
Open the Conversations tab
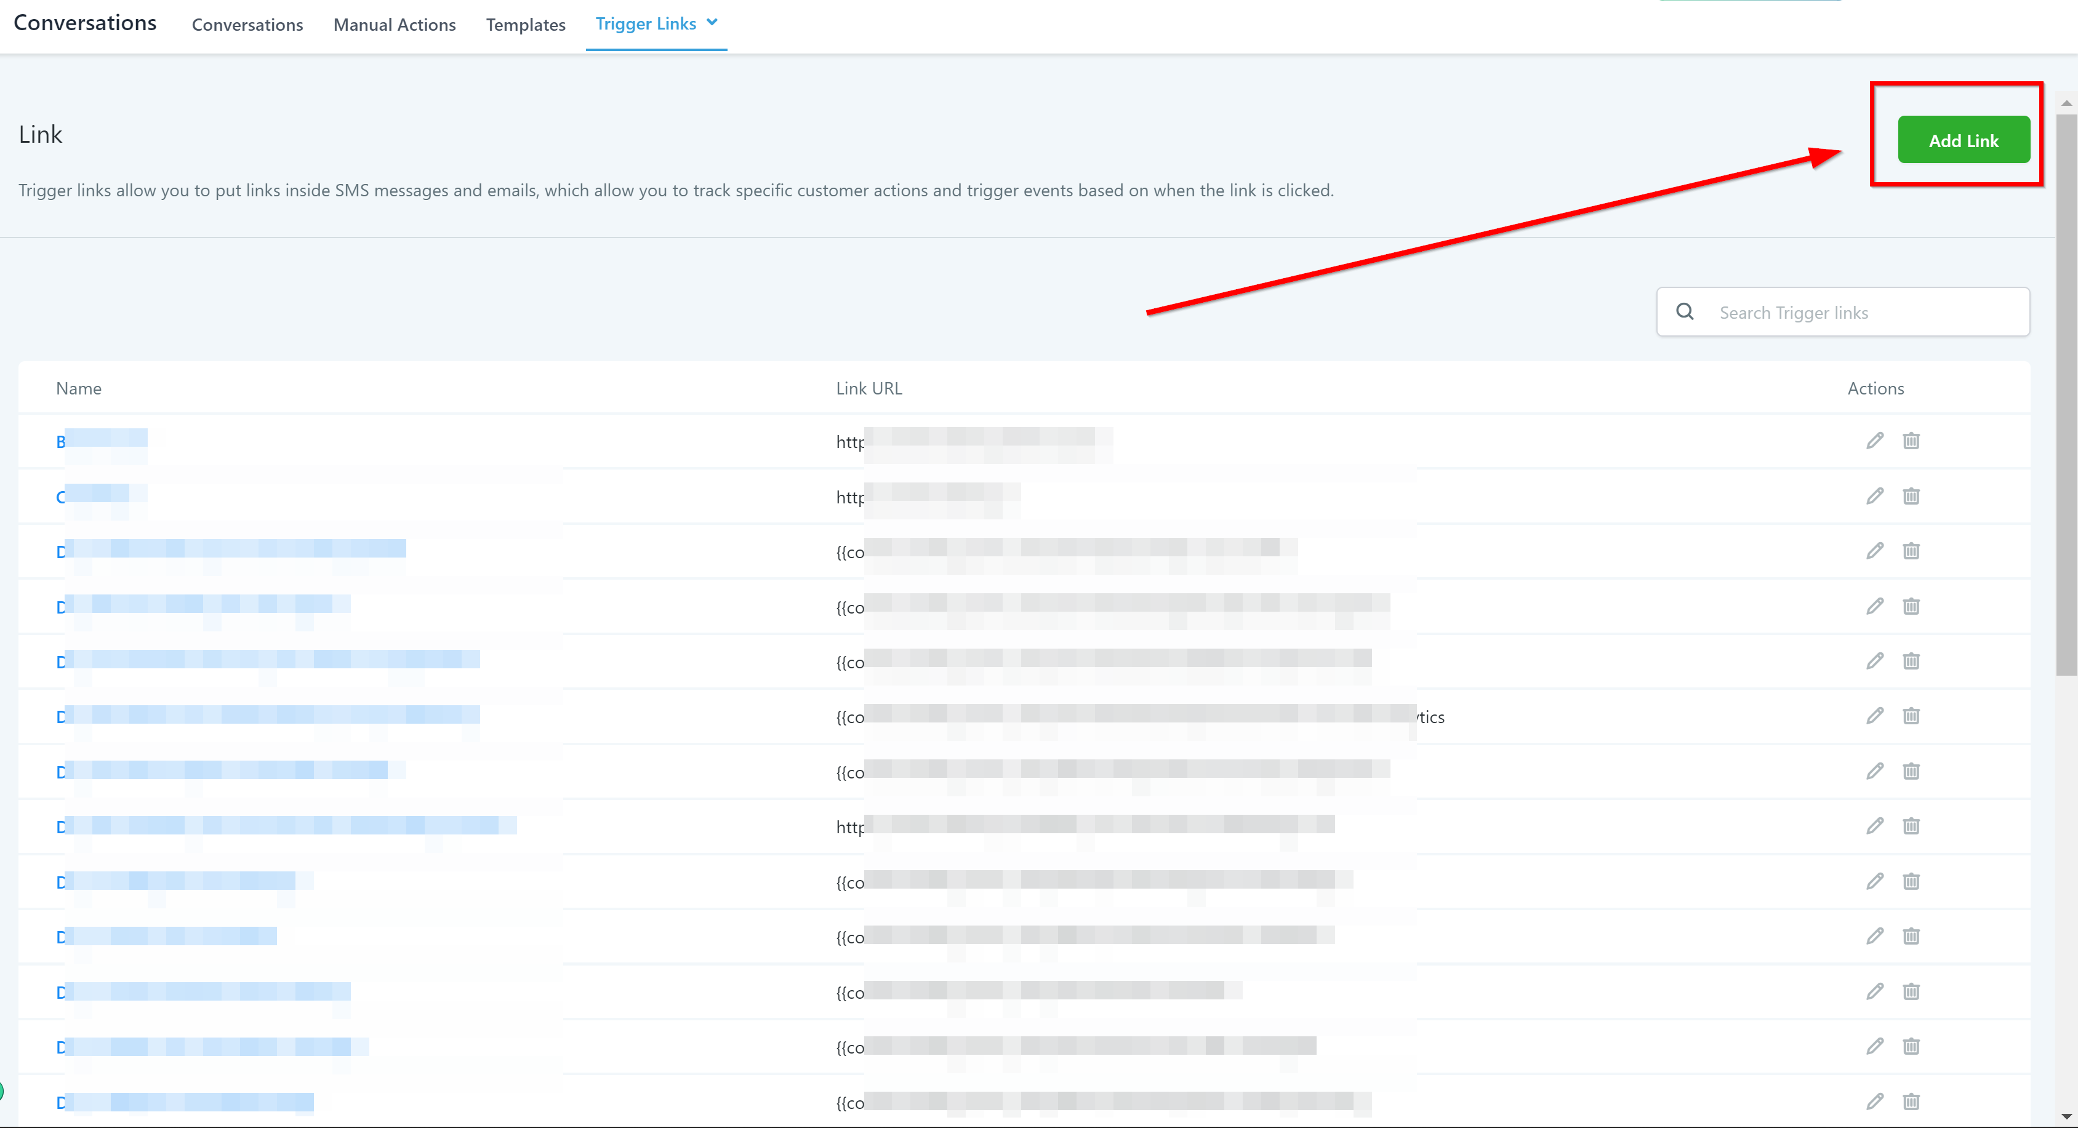[247, 25]
